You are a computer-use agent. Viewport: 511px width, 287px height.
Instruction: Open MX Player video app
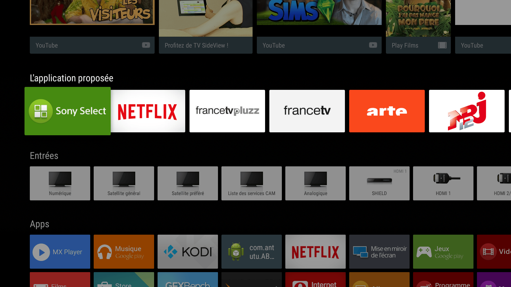pos(60,252)
